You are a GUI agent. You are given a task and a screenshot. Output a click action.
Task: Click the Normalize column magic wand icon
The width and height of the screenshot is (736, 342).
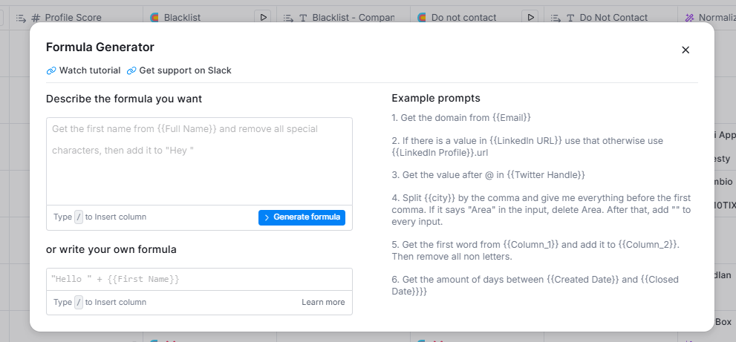point(690,17)
